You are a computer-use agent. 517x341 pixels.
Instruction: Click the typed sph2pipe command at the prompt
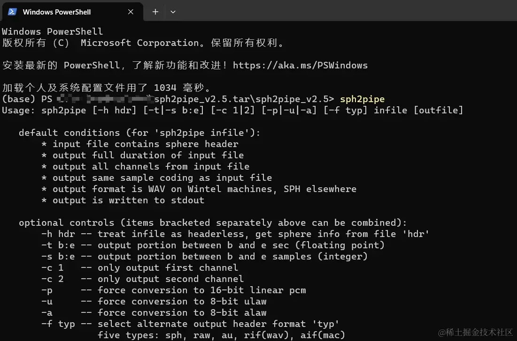(x=362, y=99)
